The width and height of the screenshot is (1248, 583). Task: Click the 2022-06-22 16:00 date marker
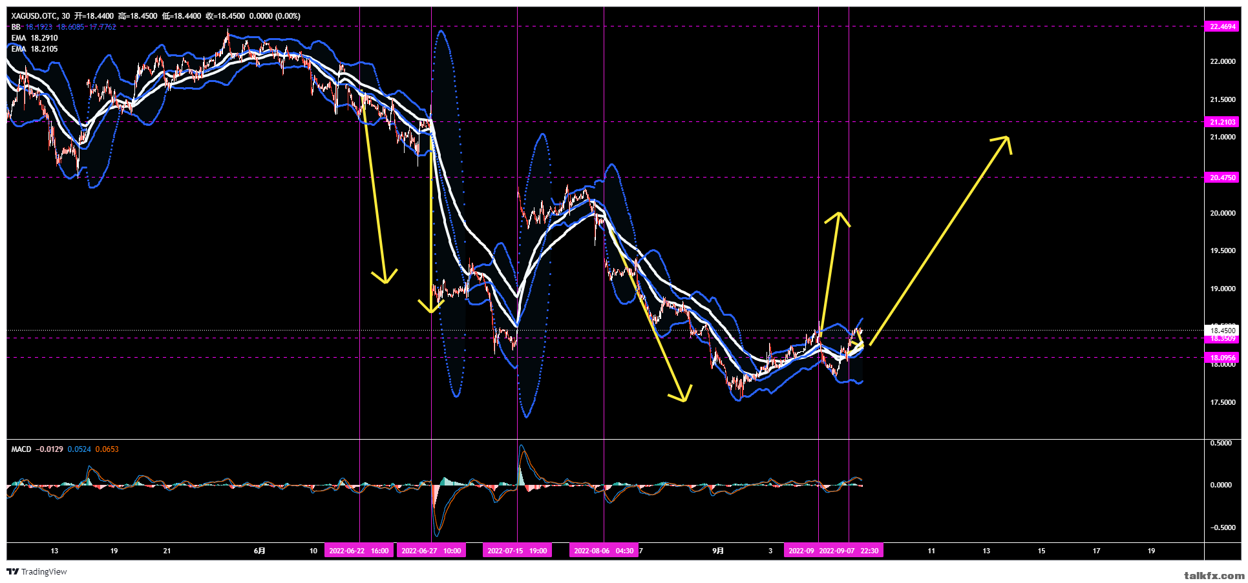click(359, 551)
